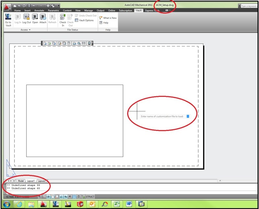This screenshot has height=209, width=259.
Task: Click the infocenter keyword search box
Action: [x=249, y=6]
